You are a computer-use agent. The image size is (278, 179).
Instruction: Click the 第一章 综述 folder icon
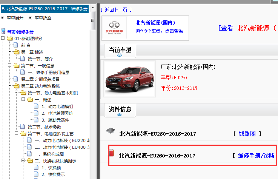(17, 52)
